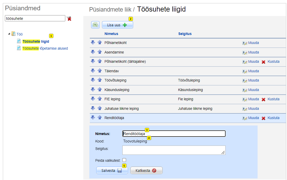Focus the Nimetus input field
The width and height of the screenshot is (287, 180).
coord(174,134)
